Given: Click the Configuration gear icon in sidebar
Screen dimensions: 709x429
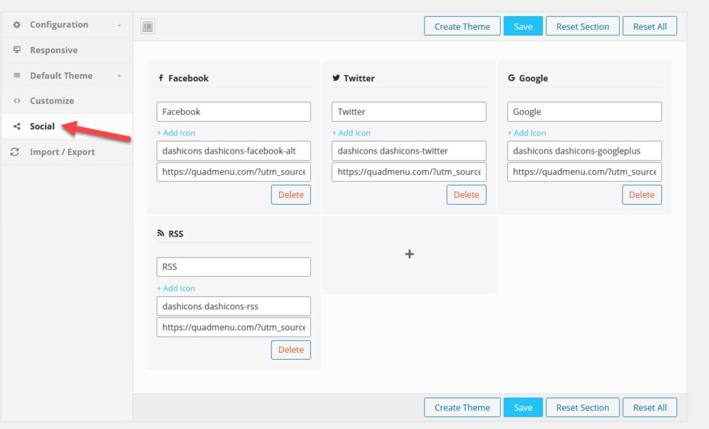Looking at the screenshot, I should pyautogui.click(x=17, y=25).
